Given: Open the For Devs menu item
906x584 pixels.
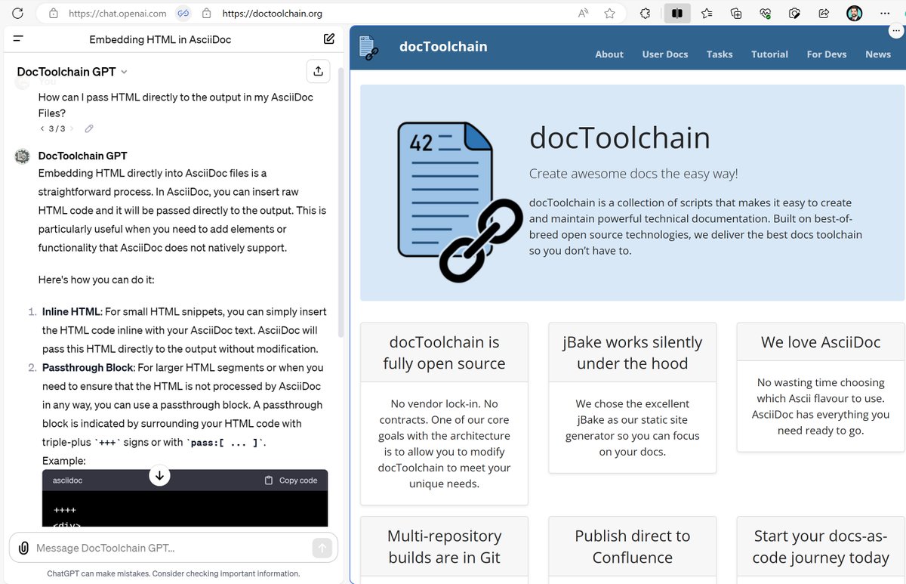Looking at the screenshot, I should [x=827, y=54].
